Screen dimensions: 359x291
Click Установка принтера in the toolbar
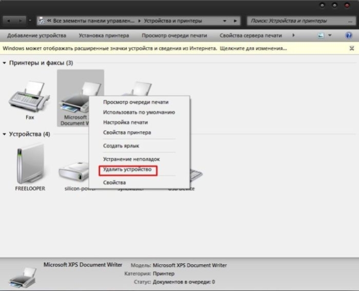coord(104,35)
